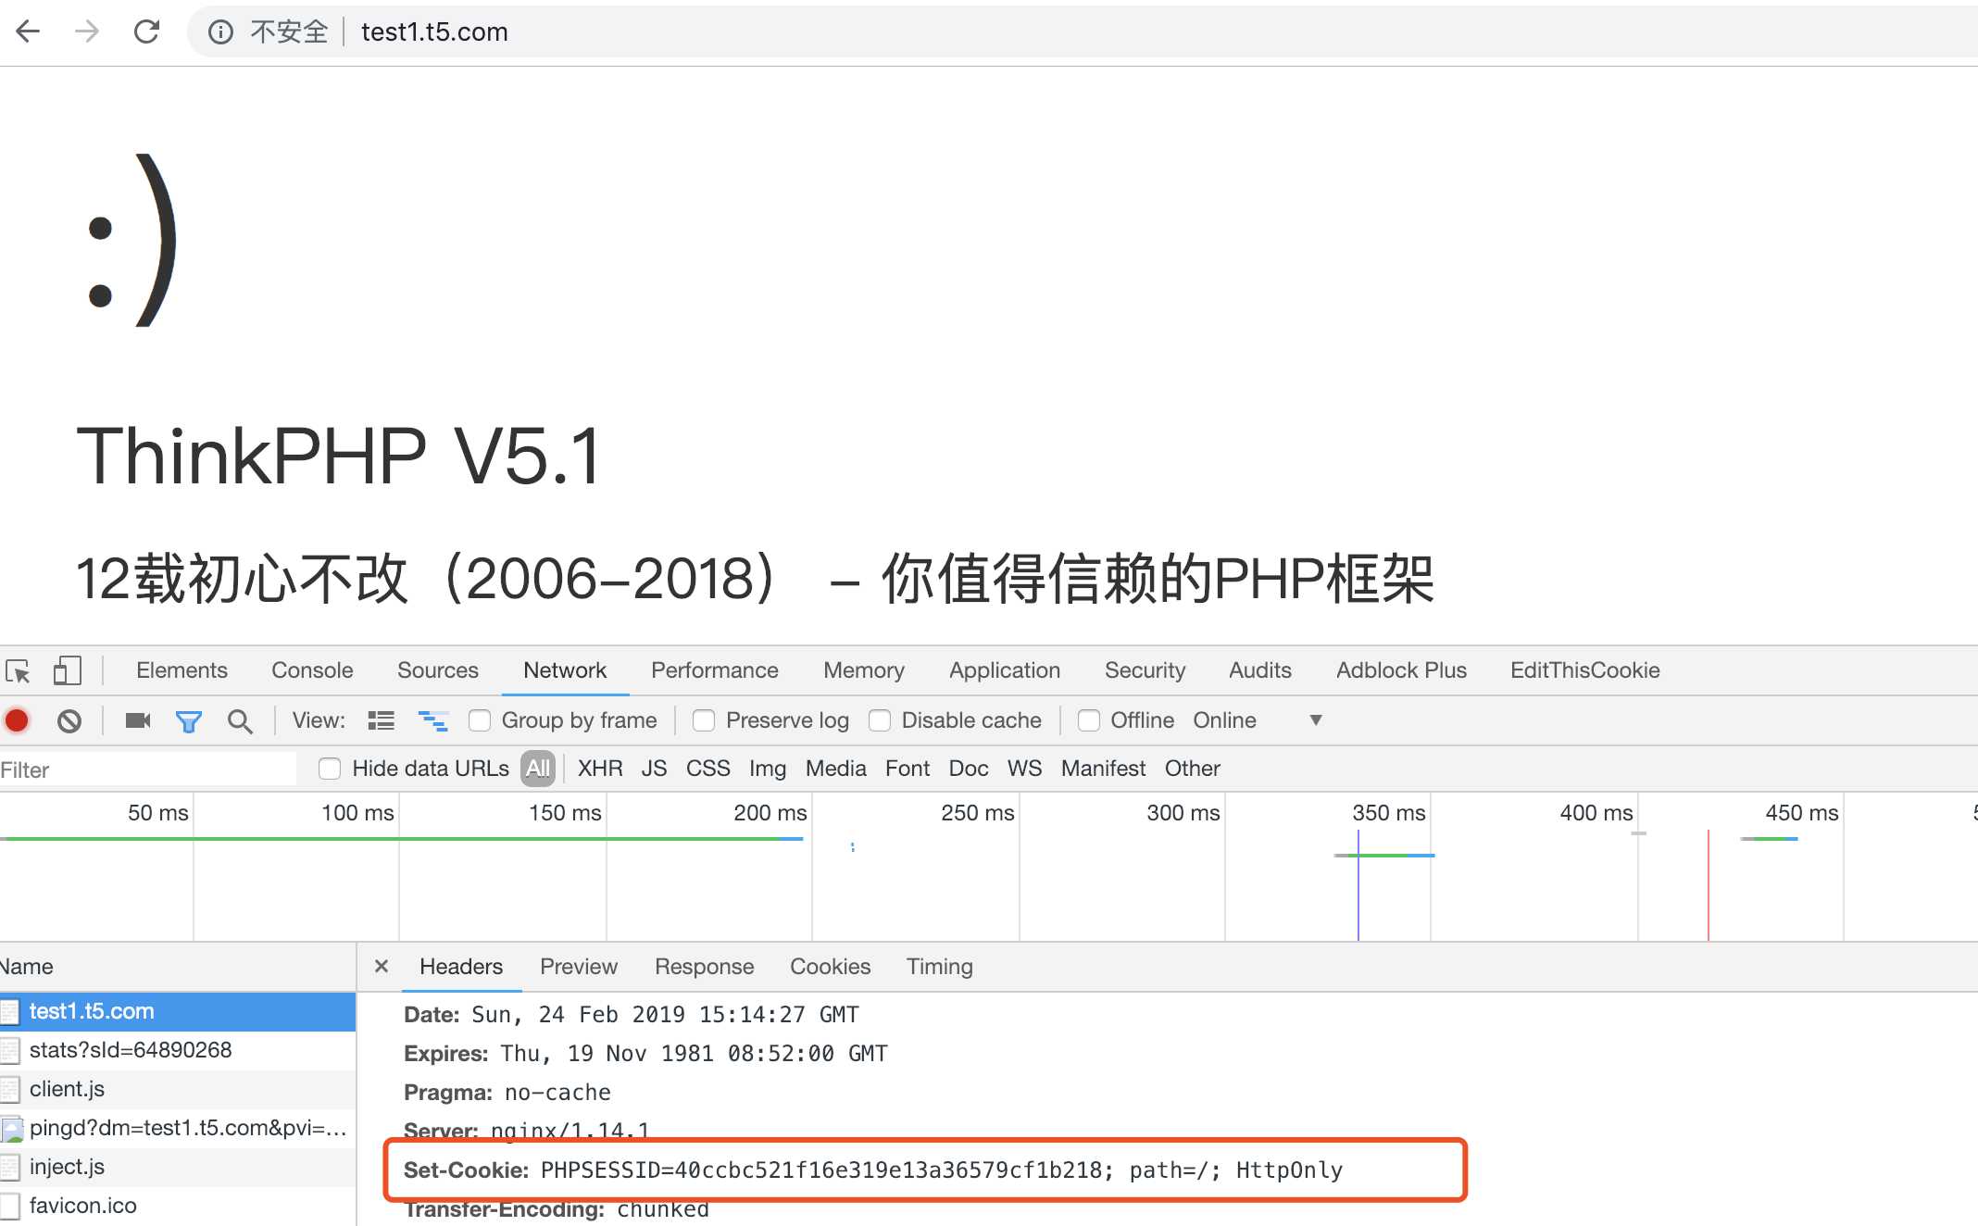Image resolution: width=1978 pixels, height=1226 pixels.
Task: Go back with the browser back arrow
Action: point(29,31)
